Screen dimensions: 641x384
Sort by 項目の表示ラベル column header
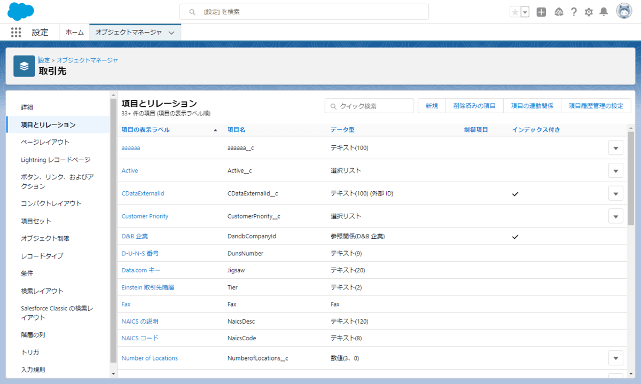tap(146, 130)
